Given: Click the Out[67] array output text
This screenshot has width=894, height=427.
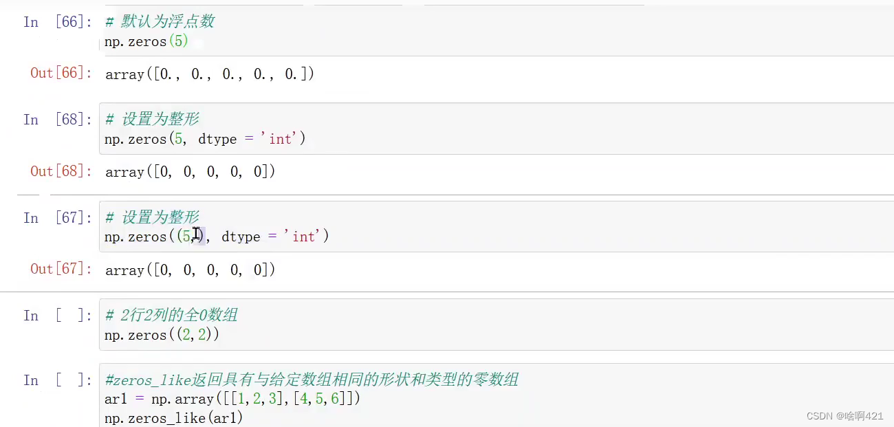Looking at the screenshot, I should point(190,270).
